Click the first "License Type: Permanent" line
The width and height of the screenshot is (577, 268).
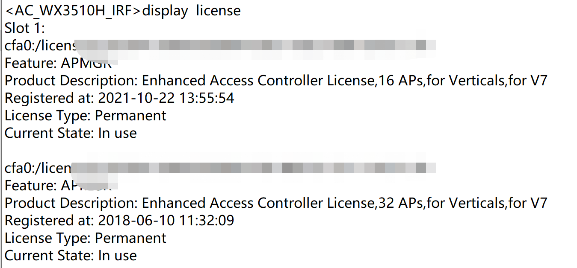tap(85, 116)
